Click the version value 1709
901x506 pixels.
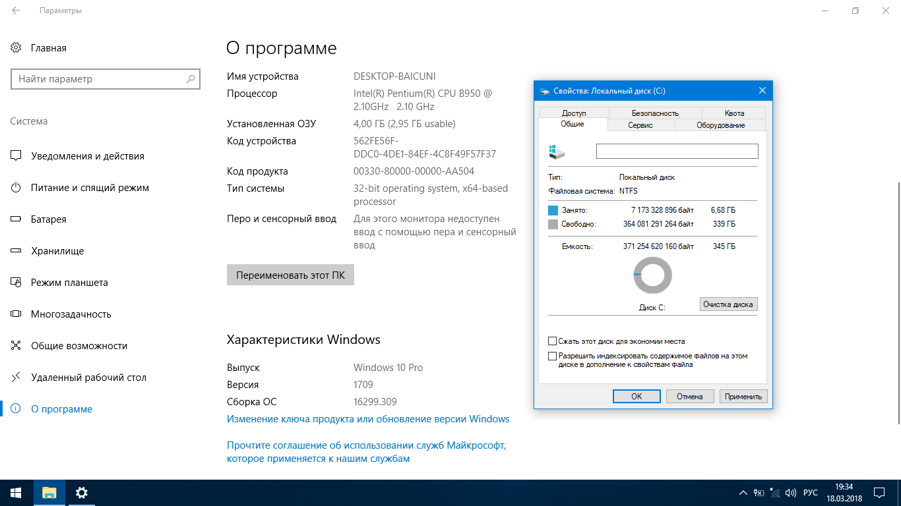tap(363, 385)
